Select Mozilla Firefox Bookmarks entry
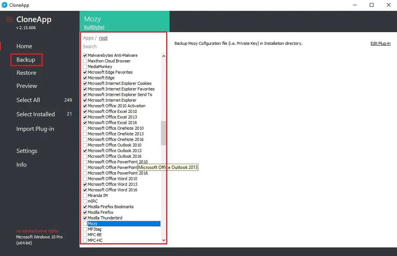 point(111,207)
